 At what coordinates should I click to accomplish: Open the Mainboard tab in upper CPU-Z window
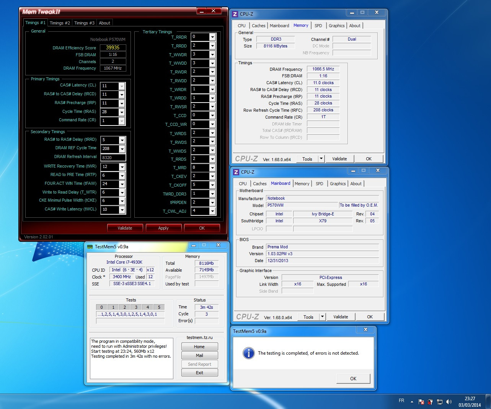(x=279, y=26)
